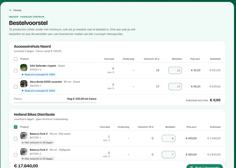The image size is (236, 168).
Task: Open concept IO-1044 badge on AXA Defender row
Action: pyautogui.click(x=38, y=74)
